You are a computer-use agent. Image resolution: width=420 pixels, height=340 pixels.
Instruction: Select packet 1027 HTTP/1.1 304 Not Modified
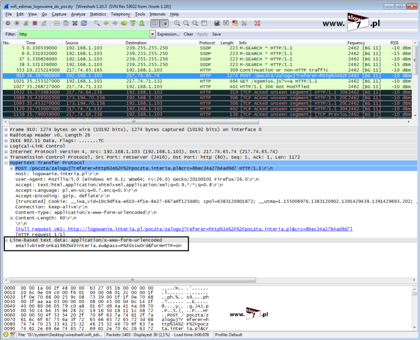(x=207, y=87)
